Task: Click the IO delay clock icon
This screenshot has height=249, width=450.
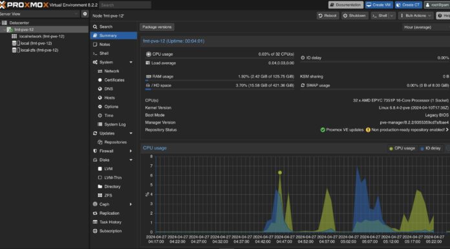Action: 303,58
